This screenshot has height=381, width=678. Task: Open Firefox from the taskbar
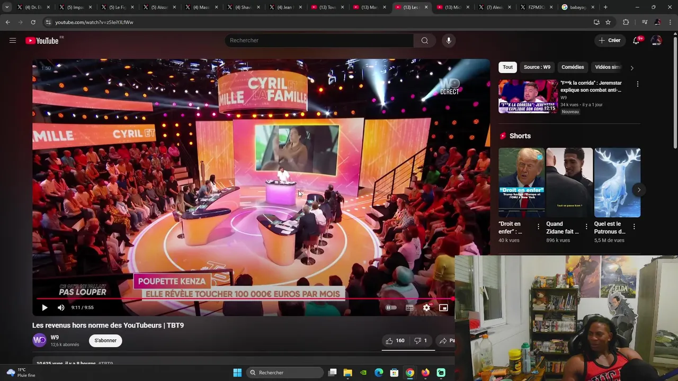[x=425, y=373]
